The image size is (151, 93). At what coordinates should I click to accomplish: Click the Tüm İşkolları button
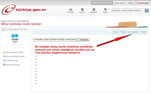click(x=133, y=32)
